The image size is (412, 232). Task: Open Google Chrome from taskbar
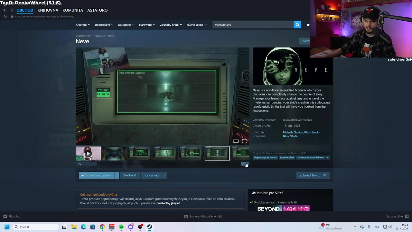pos(102,227)
